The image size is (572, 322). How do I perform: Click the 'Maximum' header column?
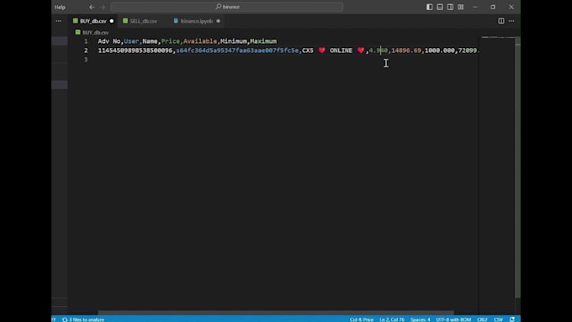(263, 41)
